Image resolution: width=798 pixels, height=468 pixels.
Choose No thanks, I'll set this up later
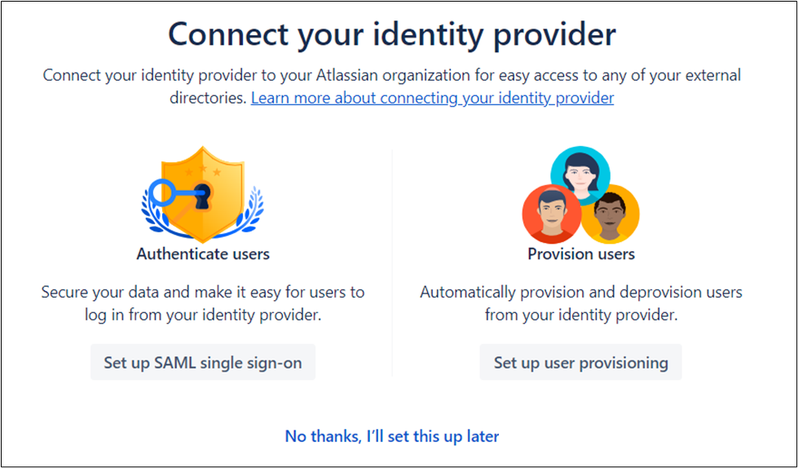(392, 436)
